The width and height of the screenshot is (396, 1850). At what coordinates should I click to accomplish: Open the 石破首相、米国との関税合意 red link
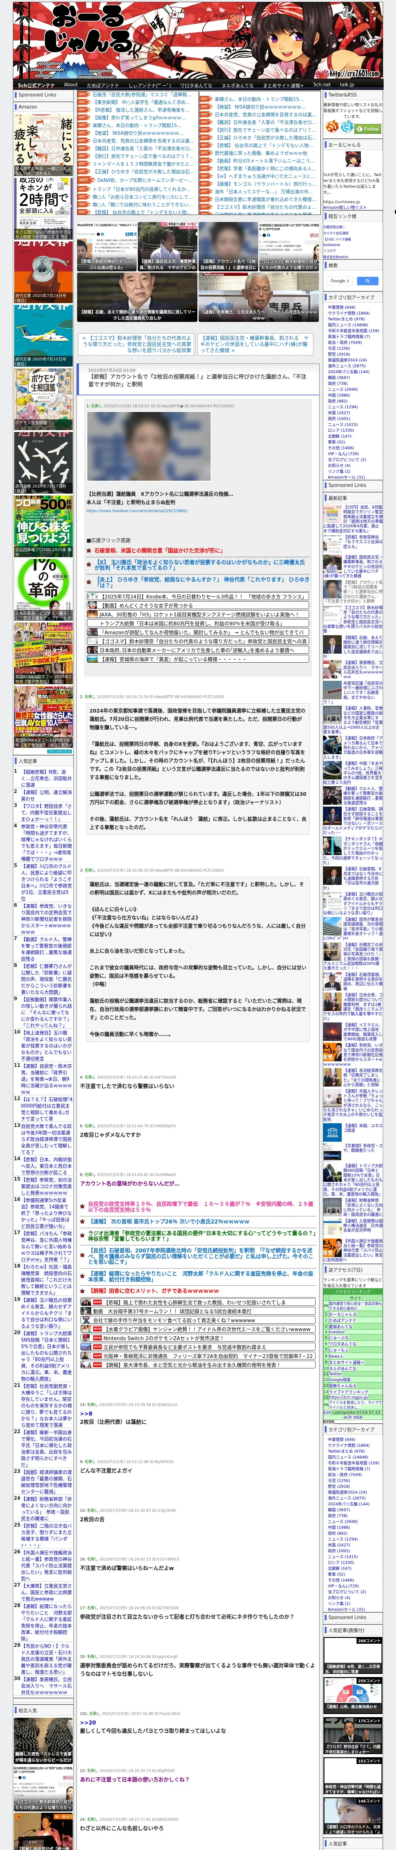point(158,551)
